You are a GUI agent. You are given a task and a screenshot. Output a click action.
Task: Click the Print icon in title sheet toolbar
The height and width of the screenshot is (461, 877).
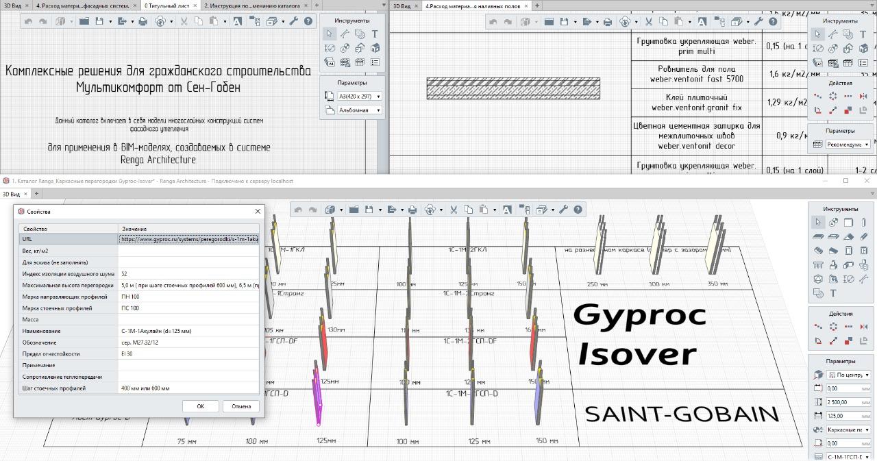(x=143, y=21)
